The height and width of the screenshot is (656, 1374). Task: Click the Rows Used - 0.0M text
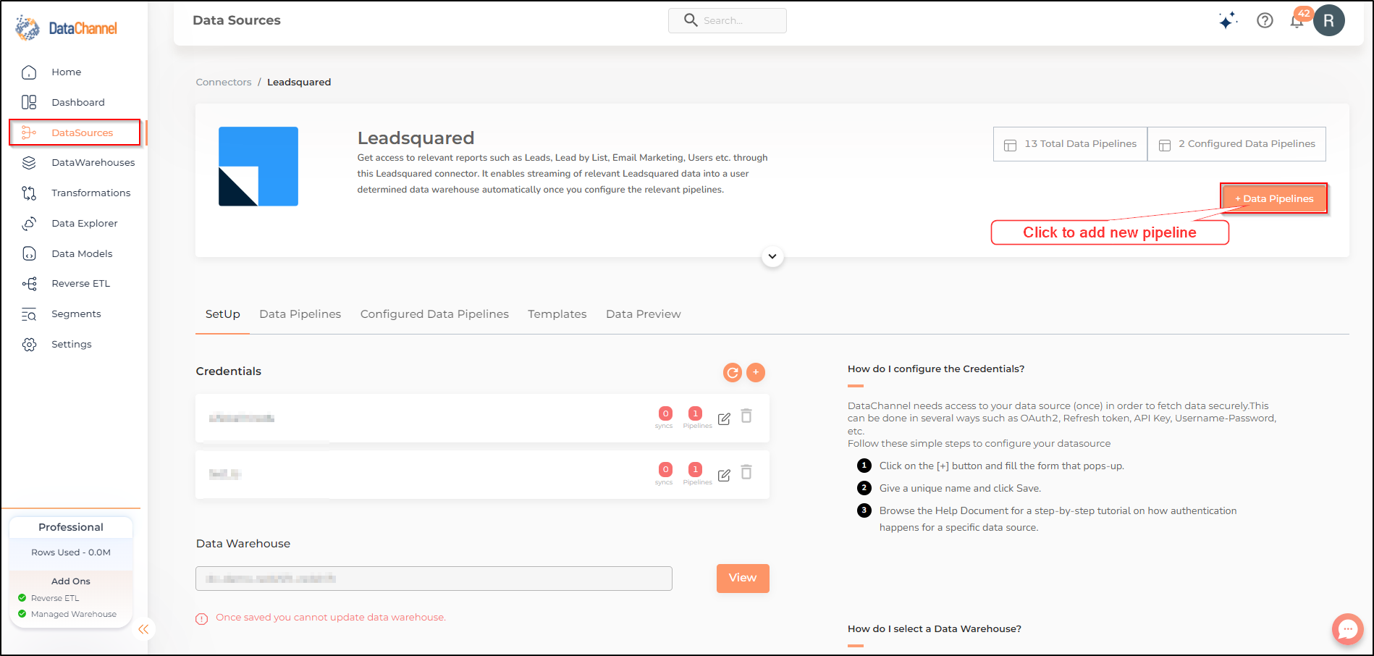[71, 552]
